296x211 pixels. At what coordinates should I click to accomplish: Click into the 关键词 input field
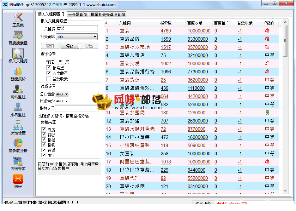(x=77, y=29)
